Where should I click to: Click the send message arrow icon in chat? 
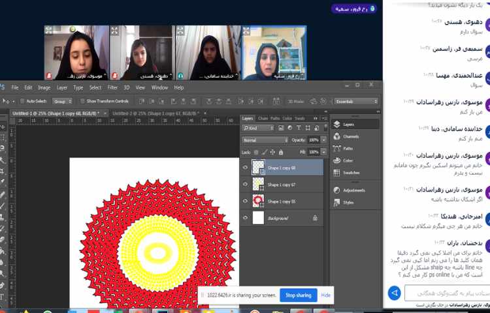click(395, 293)
